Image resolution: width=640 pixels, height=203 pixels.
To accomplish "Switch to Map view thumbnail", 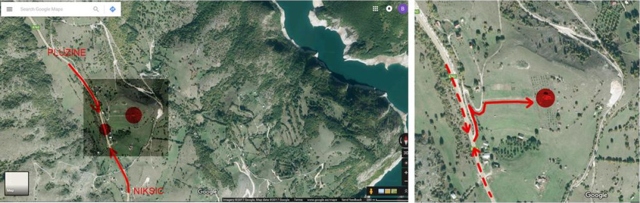I will 16,183.
